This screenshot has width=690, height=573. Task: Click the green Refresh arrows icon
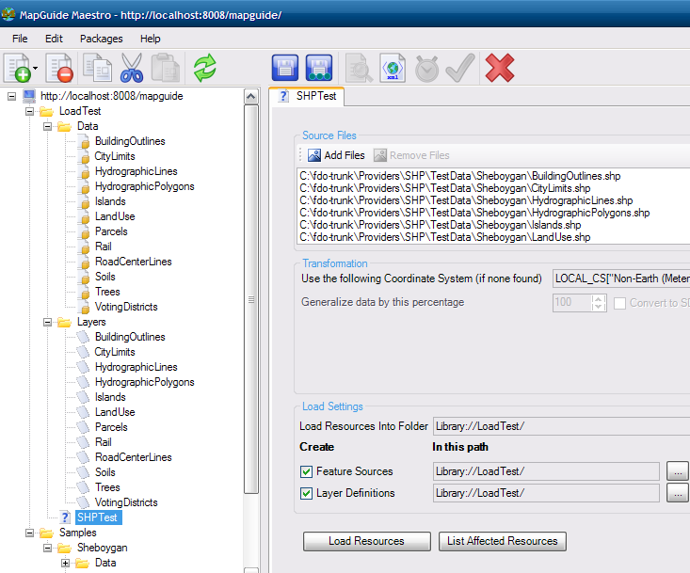click(x=205, y=68)
